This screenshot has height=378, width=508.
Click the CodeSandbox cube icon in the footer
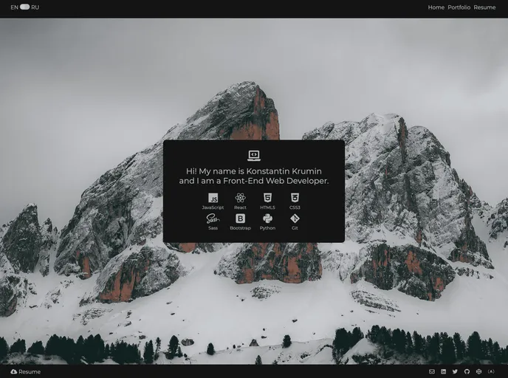pyautogui.click(x=479, y=371)
